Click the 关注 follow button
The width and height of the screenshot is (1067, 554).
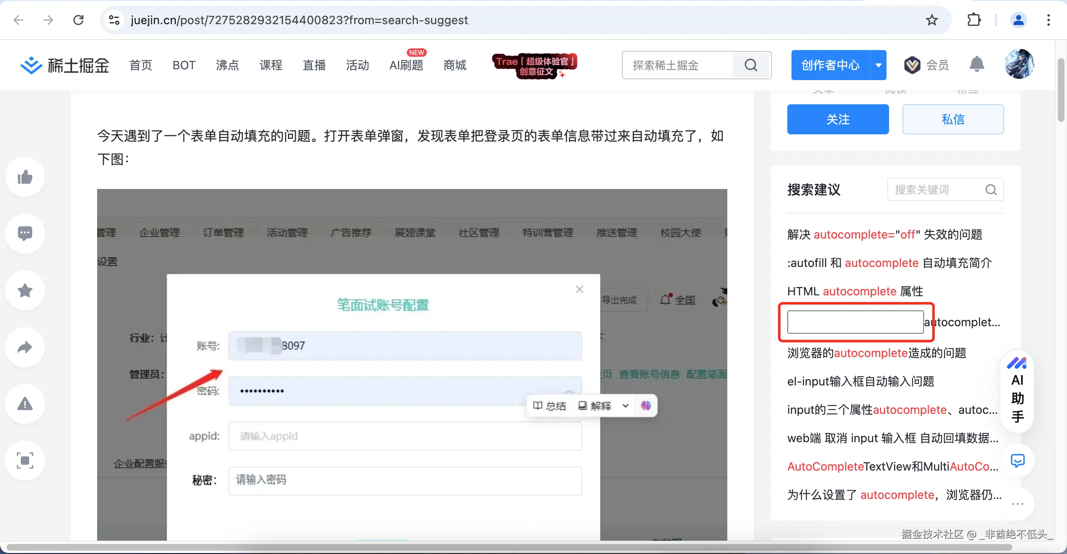pos(838,119)
